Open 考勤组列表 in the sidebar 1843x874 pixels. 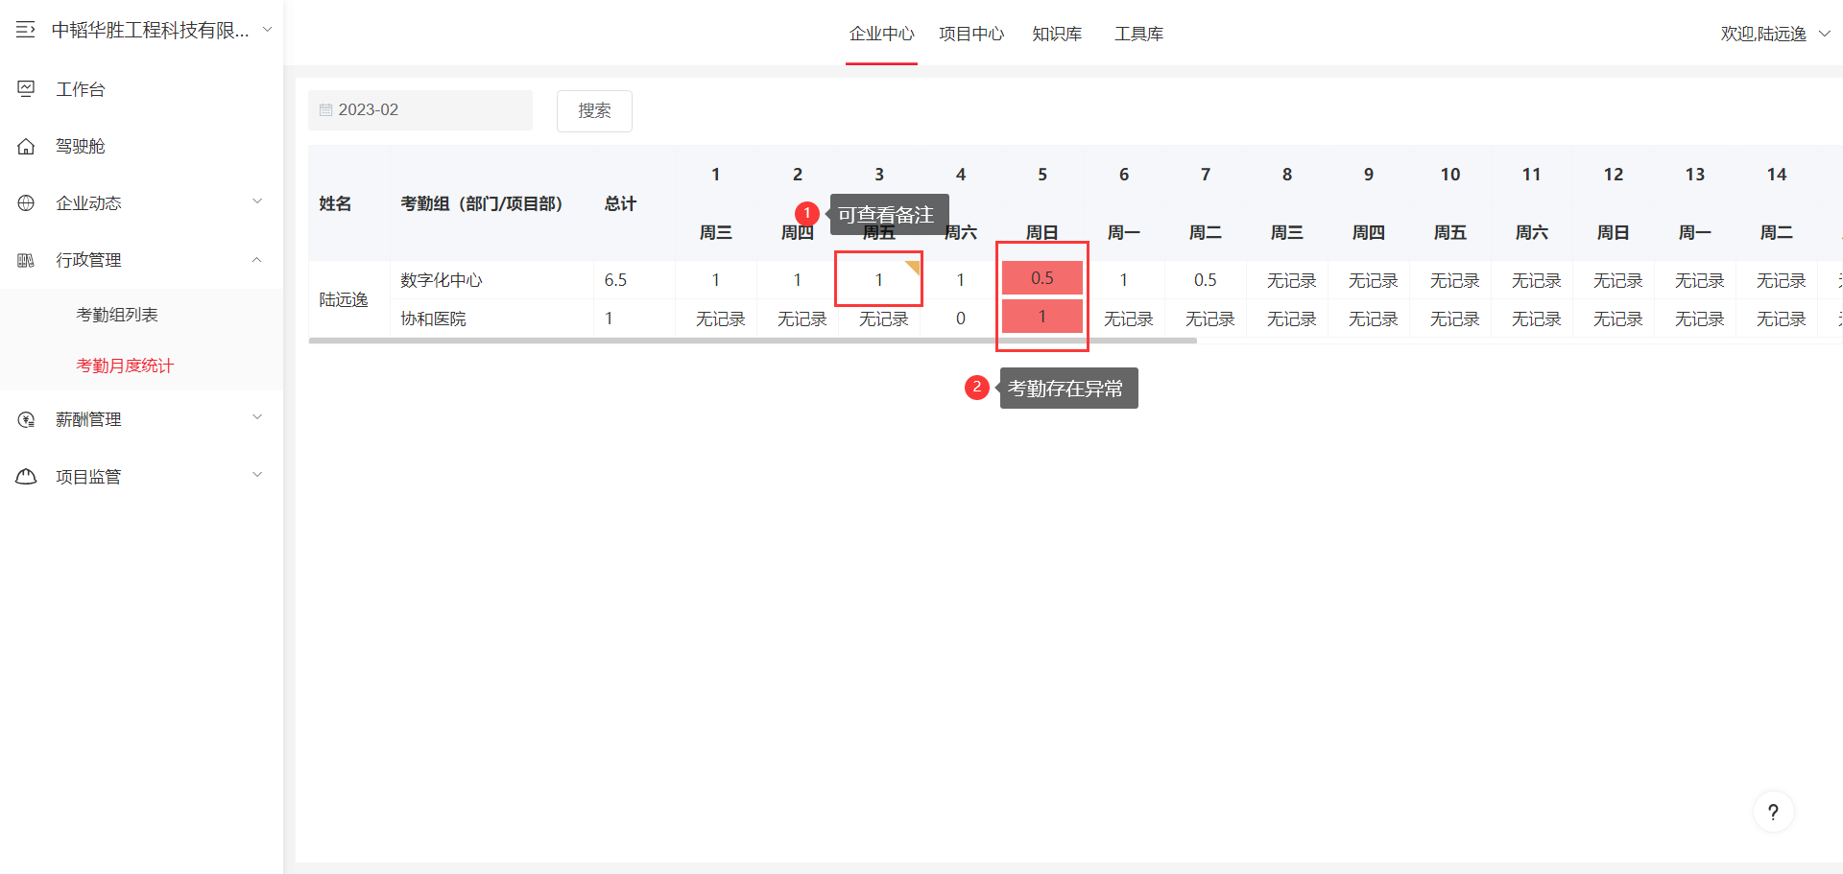click(117, 315)
